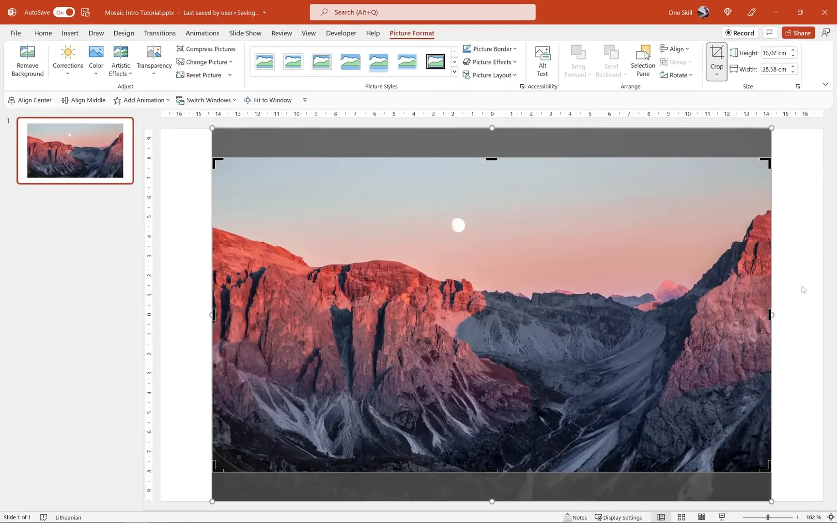Click the 102 % zoom level
The width and height of the screenshot is (837, 523).
pos(813,517)
